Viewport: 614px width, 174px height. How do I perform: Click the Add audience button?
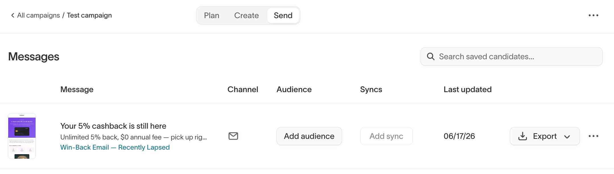coord(309,136)
